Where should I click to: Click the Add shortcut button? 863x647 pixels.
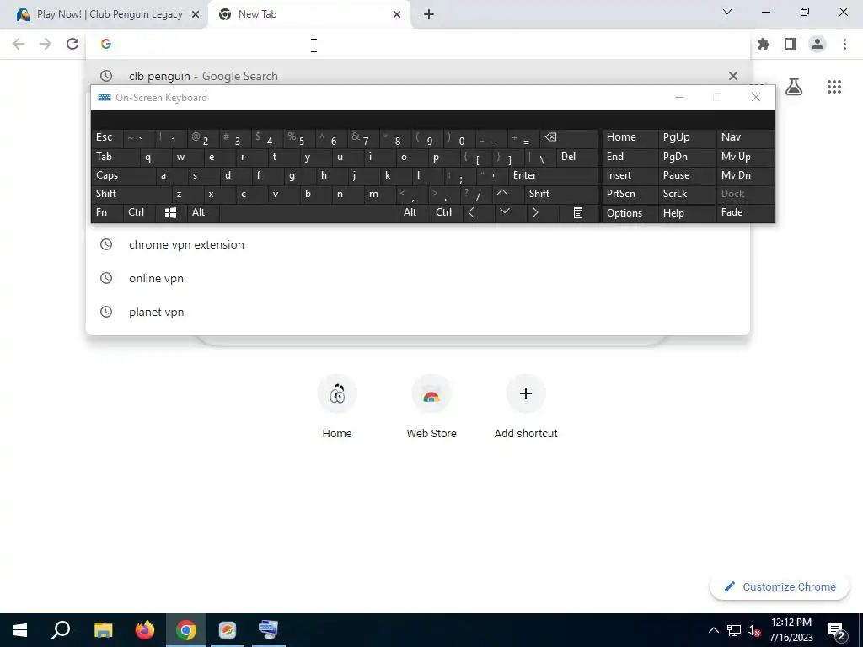pyautogui.click(x=526, y=407)
